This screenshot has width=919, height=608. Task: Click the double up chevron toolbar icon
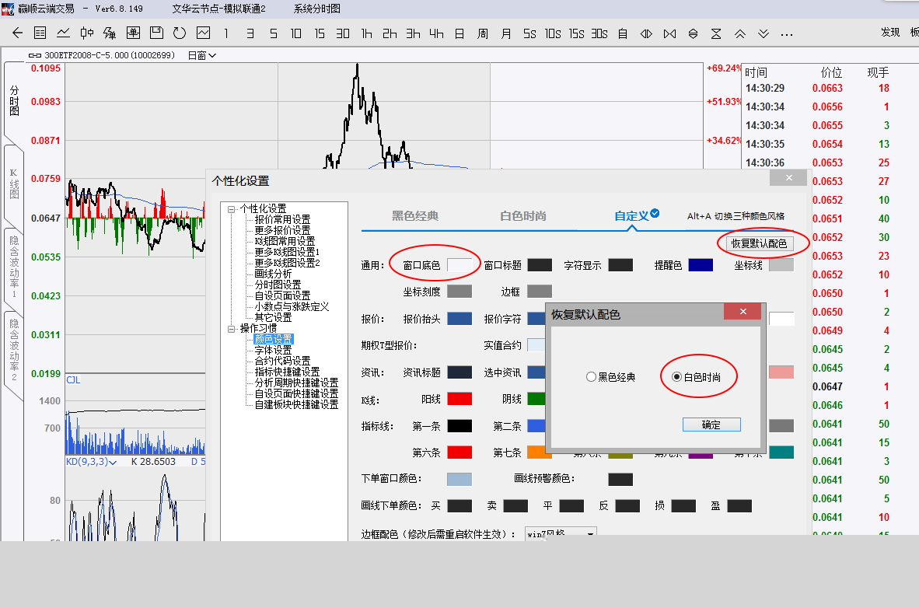740,33
